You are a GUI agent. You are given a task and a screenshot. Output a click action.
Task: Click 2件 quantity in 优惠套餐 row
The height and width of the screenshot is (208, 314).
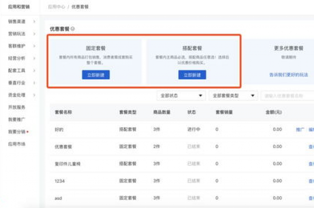(157, 146)
